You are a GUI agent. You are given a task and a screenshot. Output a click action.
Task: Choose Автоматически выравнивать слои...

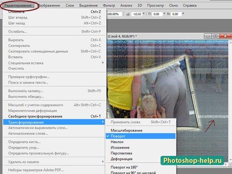coord(54,128)
